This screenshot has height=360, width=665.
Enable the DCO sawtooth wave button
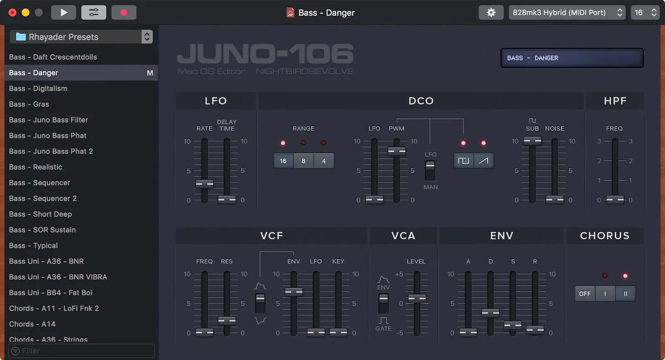tap(483, 161)
